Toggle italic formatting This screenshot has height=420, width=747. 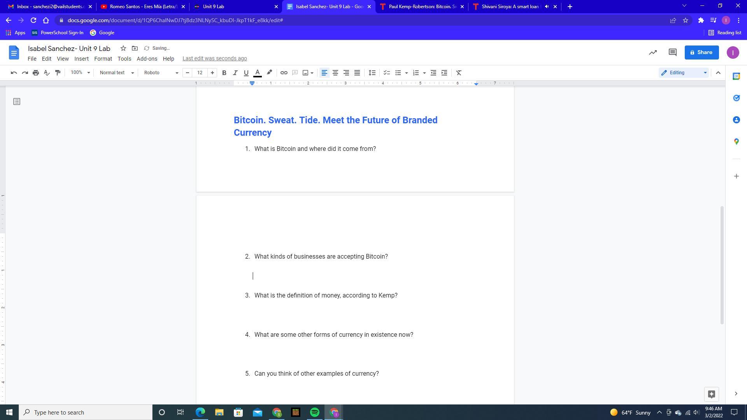[235, 73]
